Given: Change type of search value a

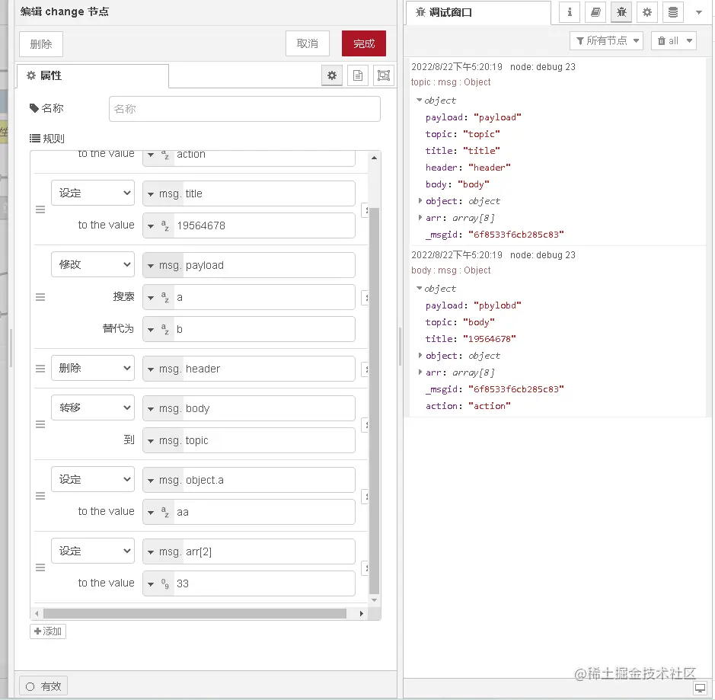Looking at the screenshot, I should (158, 297).
